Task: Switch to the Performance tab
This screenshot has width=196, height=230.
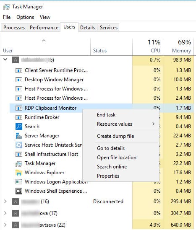Action: pos(44,27)
